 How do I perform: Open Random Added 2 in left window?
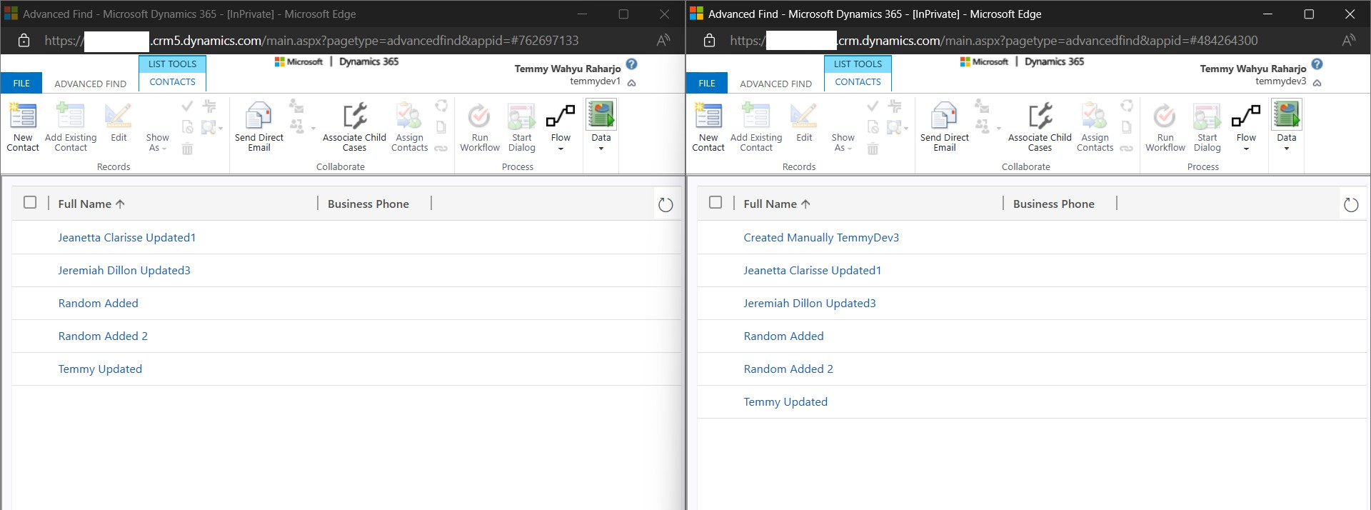[x=103, y=336]
